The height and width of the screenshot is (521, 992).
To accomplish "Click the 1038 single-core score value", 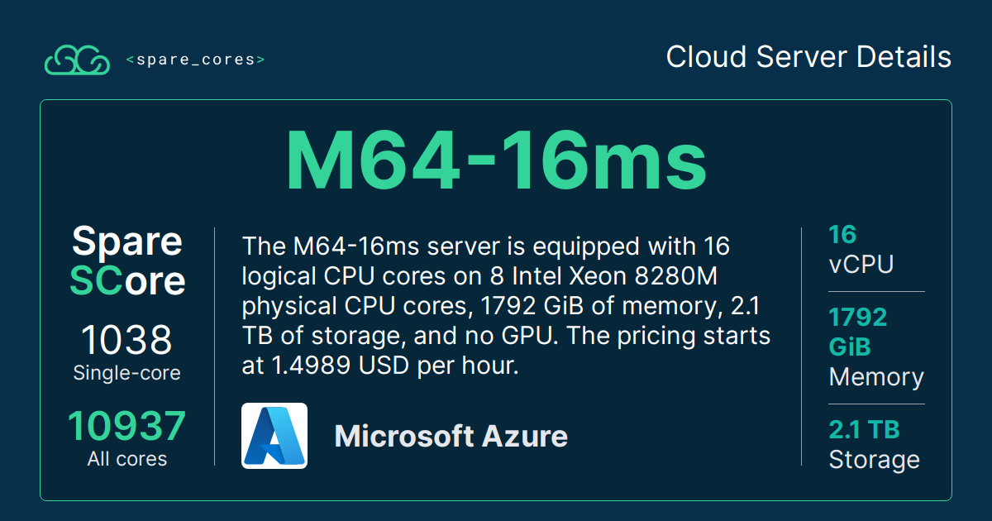I will tap(126, 340).
